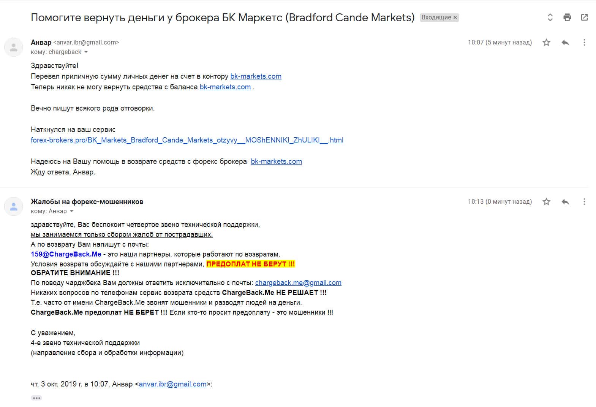Open the forex-brokers.pro review link
Screen dimensions: 596x407
click(187, 140)
